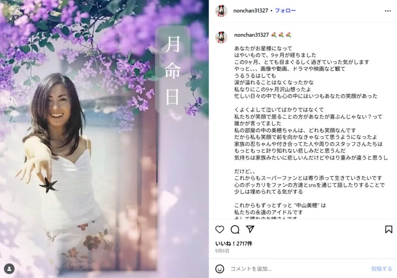This screenshot has height=278, width=397.
Task: Open the three-dot more options menu
Action: pos(388,11)
